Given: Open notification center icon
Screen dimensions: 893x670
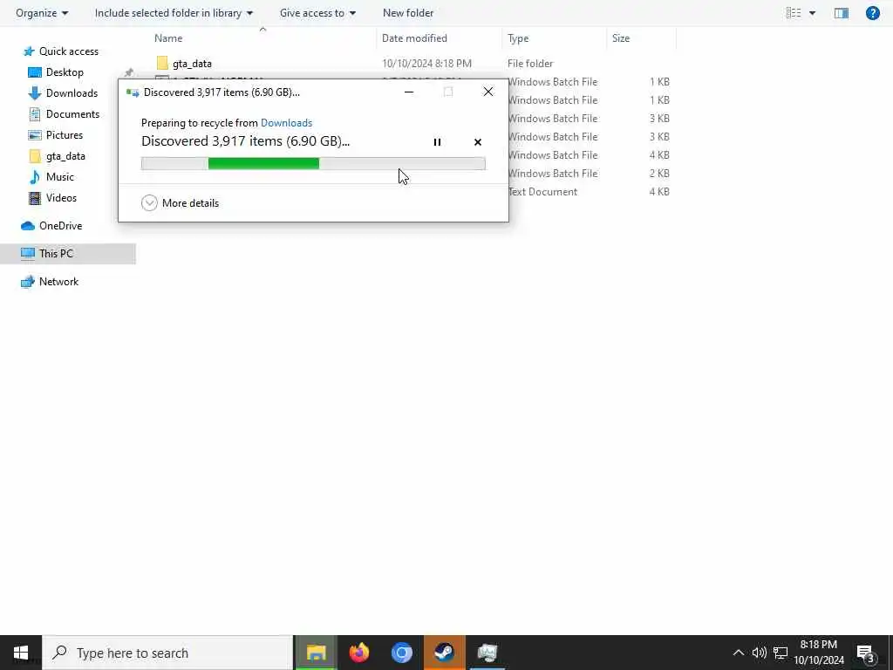Looking at the screenshot, I should 866,653.
